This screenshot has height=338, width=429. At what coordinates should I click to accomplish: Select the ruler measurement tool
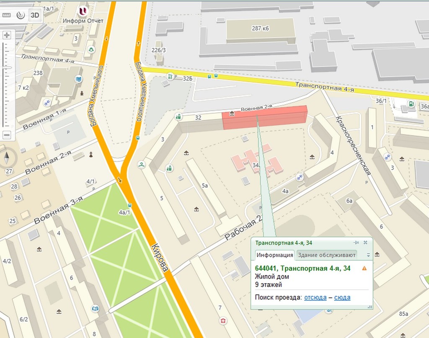[7, 15]
